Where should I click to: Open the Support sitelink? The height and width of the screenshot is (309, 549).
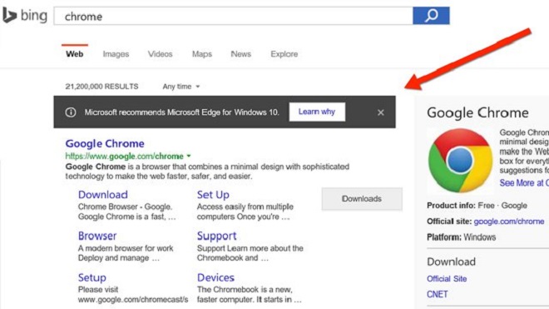point(217,236)
